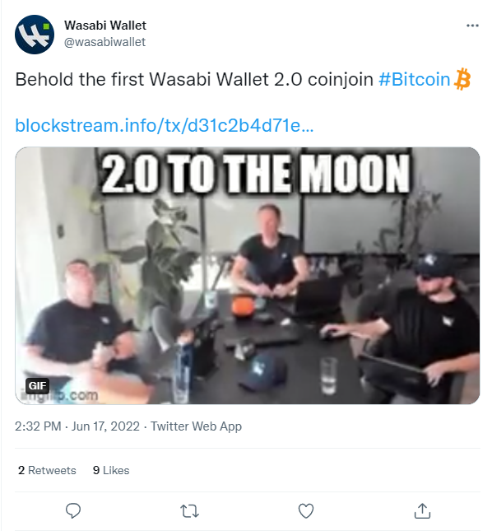Click the orange Bitcoin emoji symbol

462,79
